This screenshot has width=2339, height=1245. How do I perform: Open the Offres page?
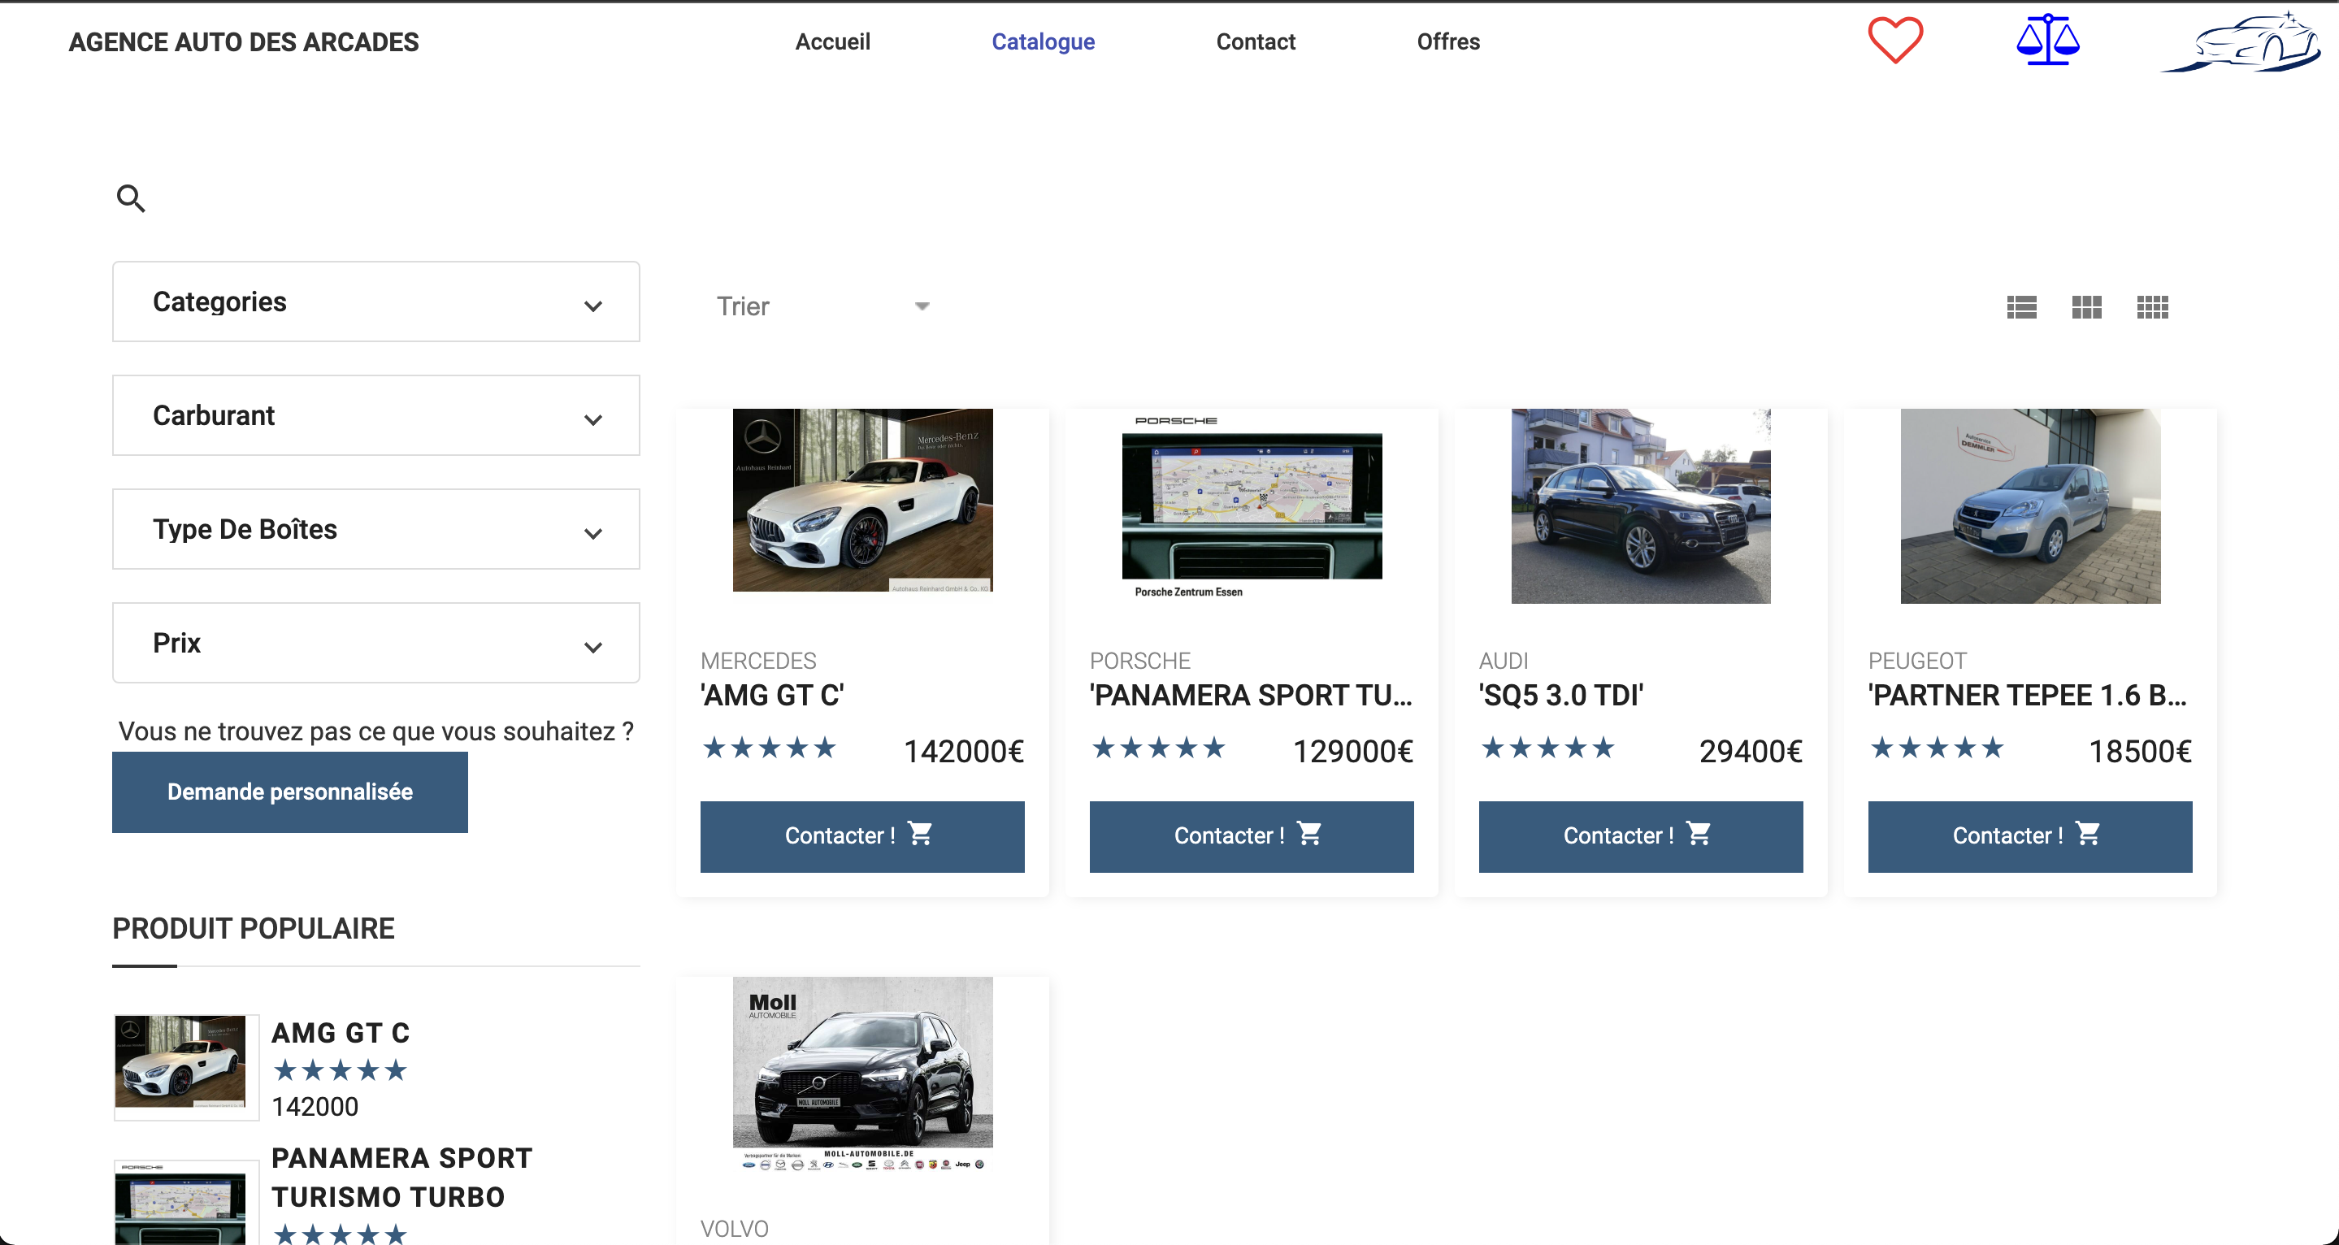1448,41
